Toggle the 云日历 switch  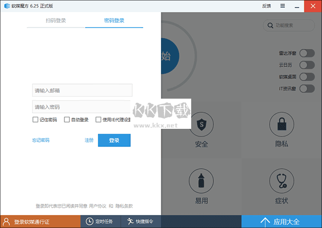click(307, 65)
